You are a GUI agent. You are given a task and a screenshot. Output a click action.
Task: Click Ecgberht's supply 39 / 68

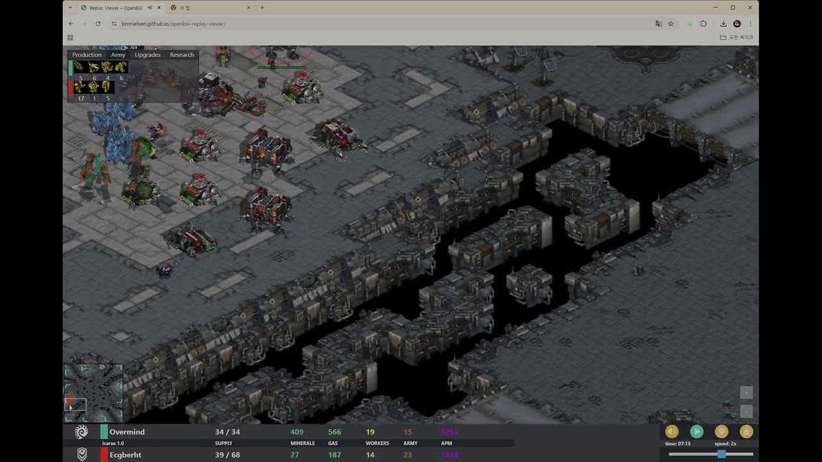tap(227, 455)
